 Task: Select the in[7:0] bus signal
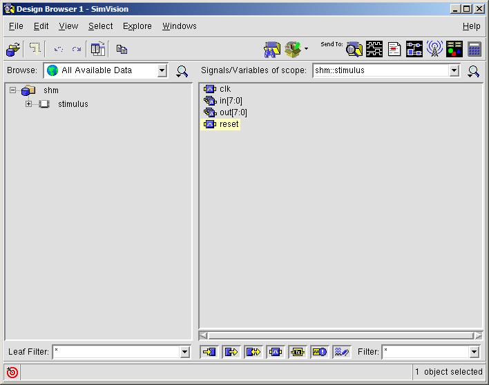[231, 101]
